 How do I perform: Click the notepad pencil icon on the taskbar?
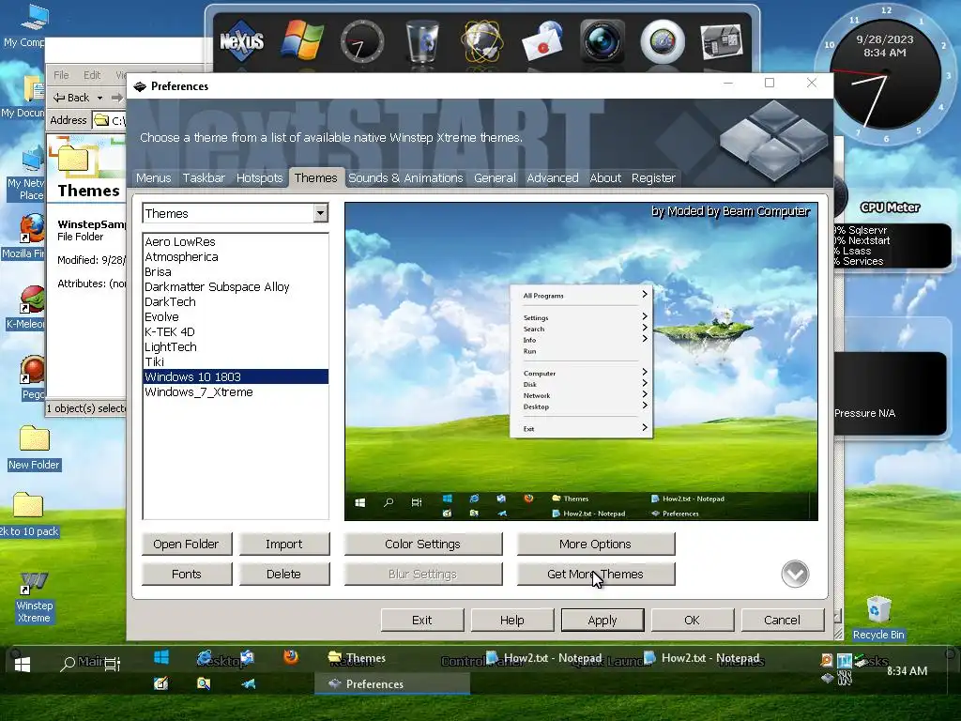click(161, 683)
